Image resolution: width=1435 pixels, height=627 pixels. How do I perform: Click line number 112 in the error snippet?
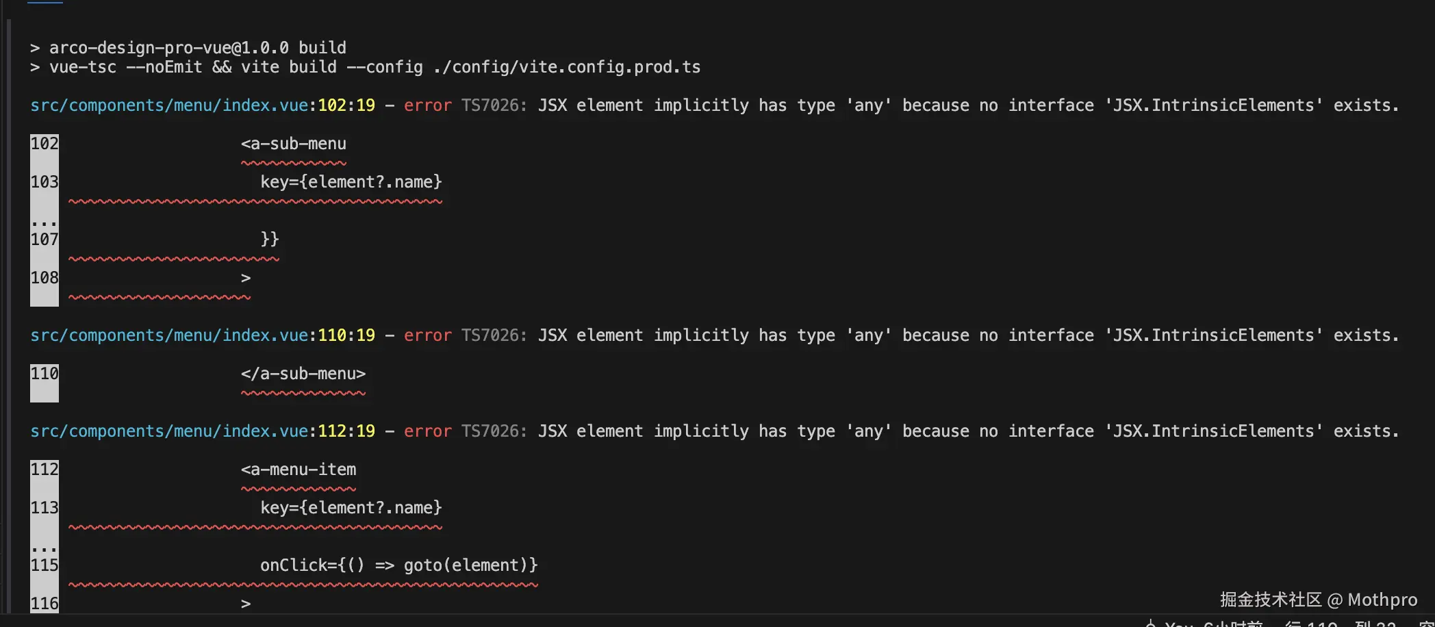coord(45,470)
